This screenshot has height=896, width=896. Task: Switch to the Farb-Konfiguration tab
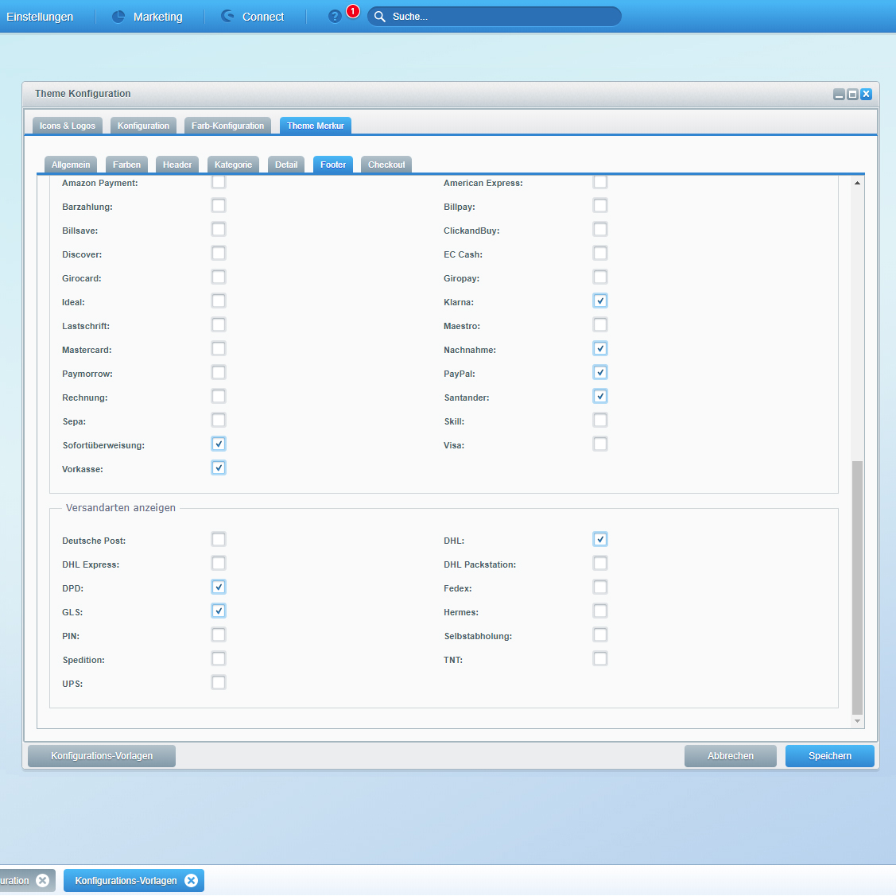227,126
